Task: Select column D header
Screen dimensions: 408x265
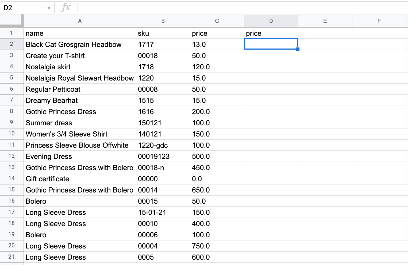Action: (271, 21)
